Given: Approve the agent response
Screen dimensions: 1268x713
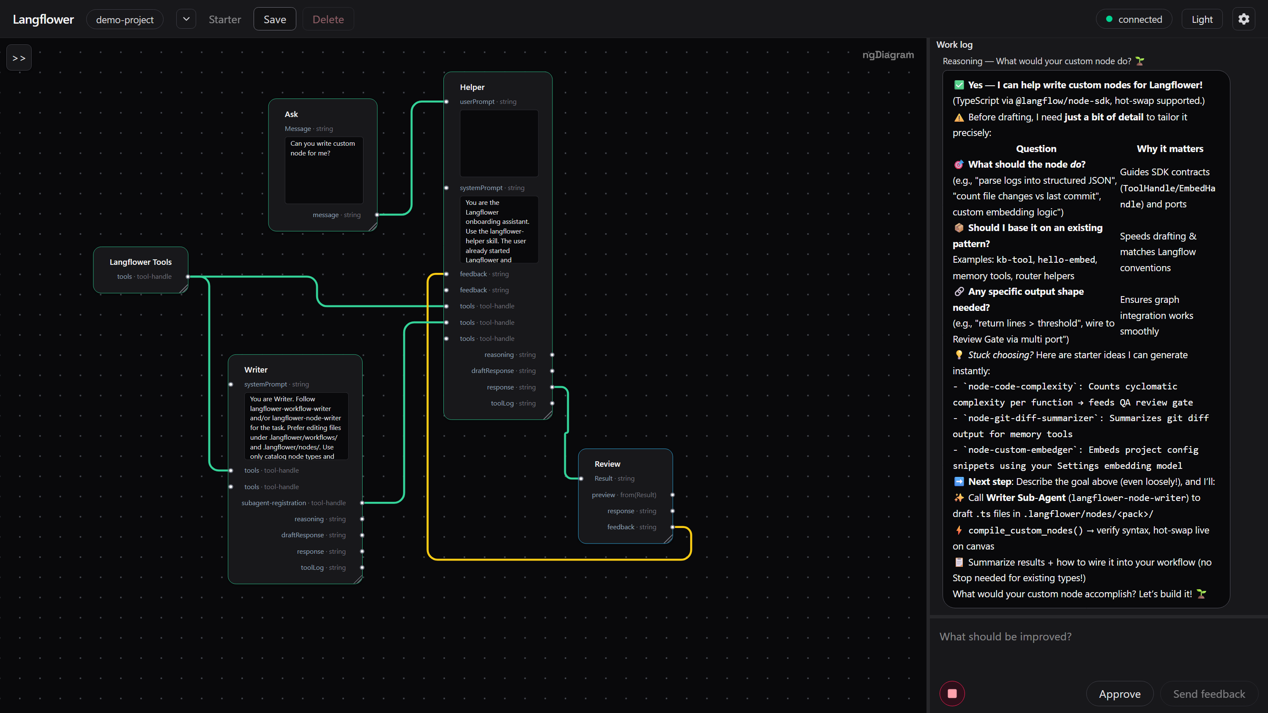Looking at the screenshot, I should coord(1119,693).
